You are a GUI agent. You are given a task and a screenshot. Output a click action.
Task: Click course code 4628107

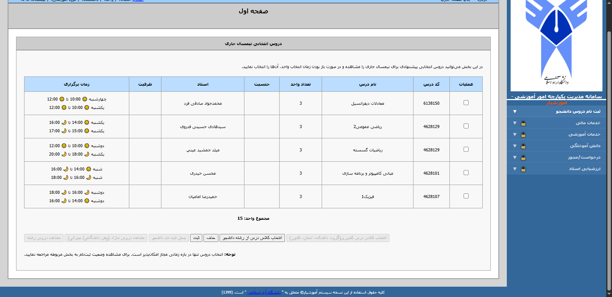point(431,196)
